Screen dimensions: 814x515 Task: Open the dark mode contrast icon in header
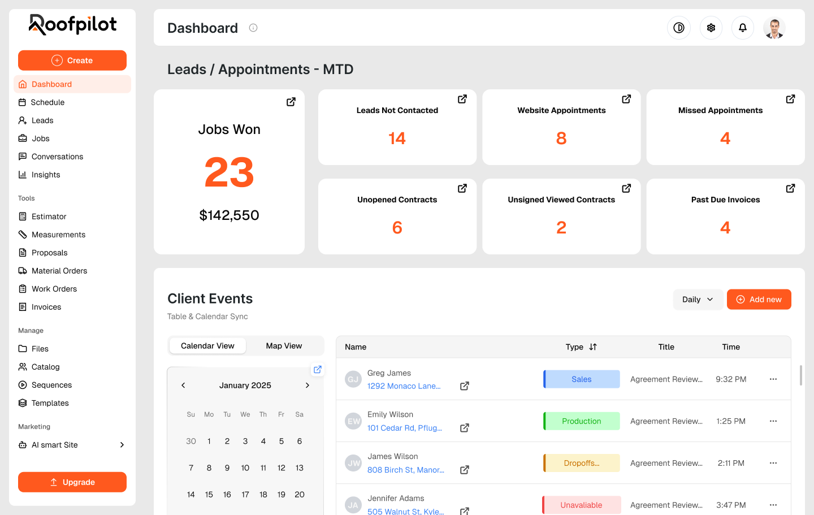pos(679,28)
